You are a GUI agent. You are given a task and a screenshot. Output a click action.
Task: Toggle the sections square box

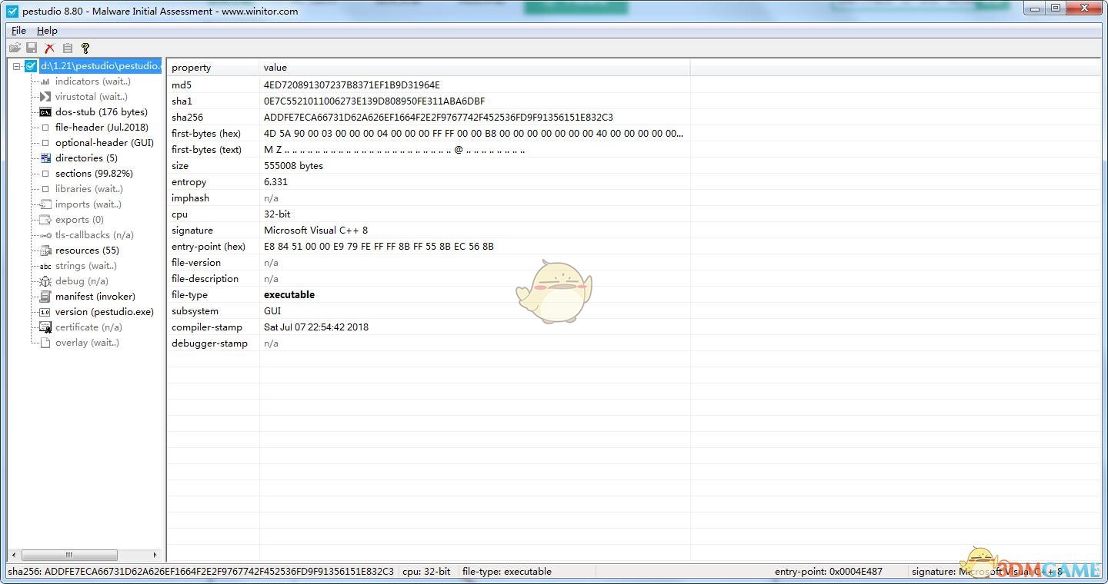pyautogui.click(x=45, y=174)
